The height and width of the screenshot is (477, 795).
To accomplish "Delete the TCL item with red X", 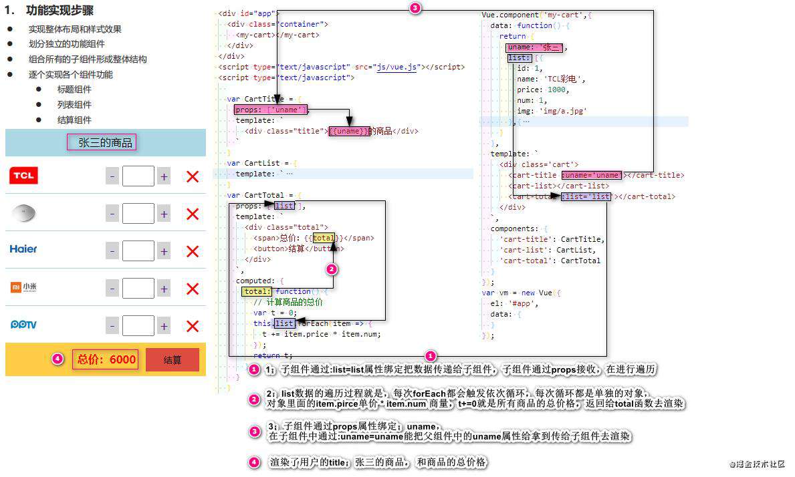I will pos(192,177).
